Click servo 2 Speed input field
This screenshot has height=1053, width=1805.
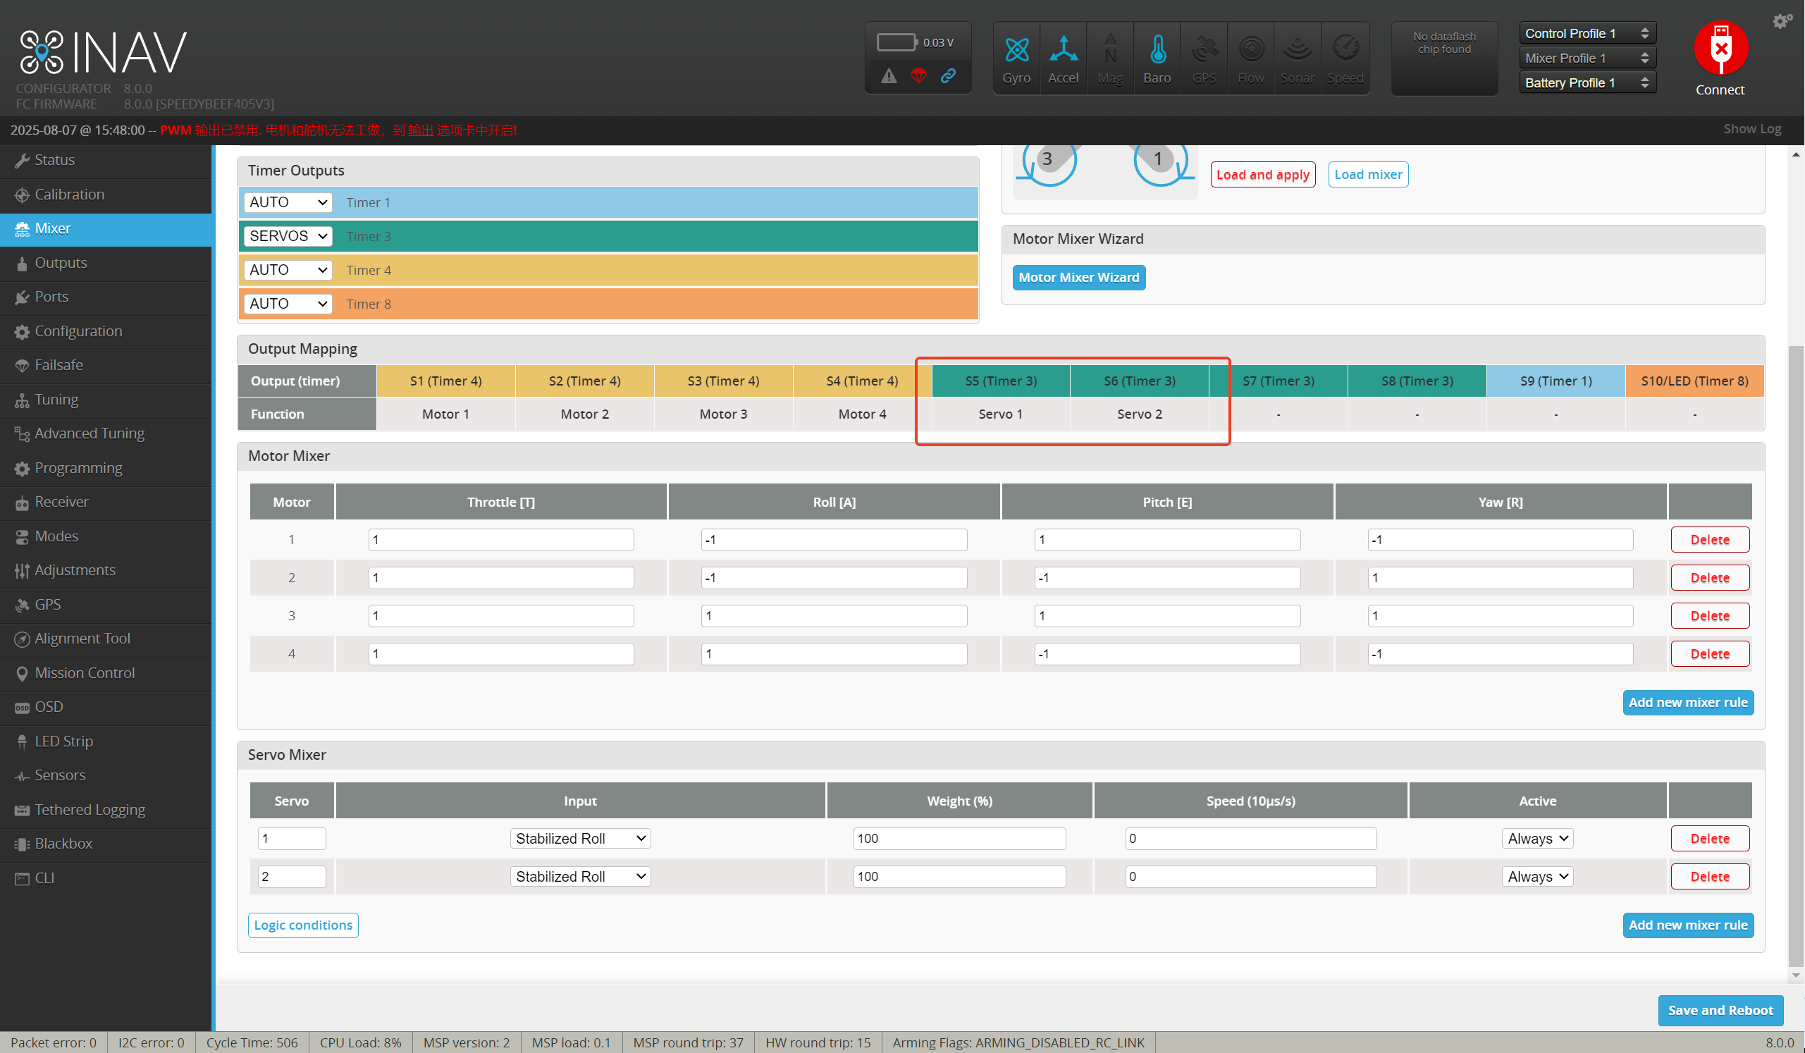pos(1250,876)
